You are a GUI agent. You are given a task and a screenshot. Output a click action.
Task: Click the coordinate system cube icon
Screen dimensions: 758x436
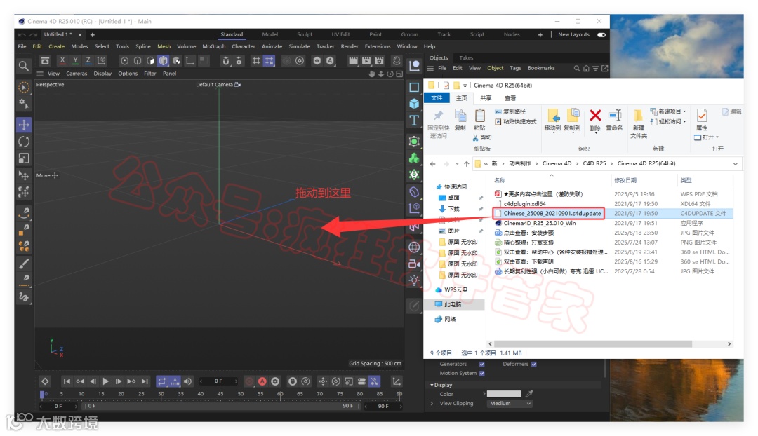tap(102, 60)
